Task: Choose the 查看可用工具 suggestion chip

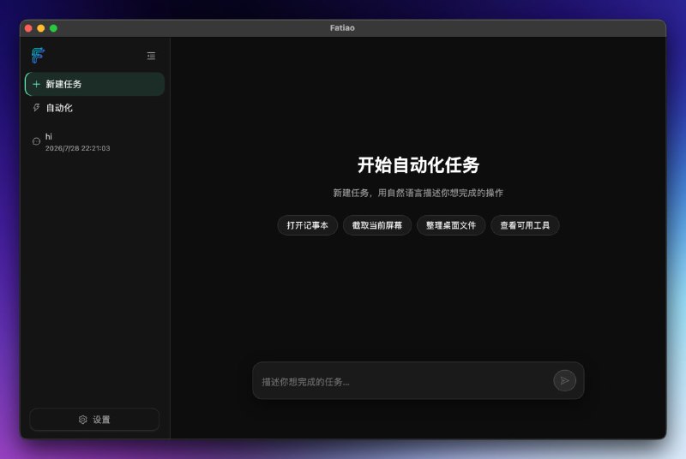Action: (x=525, y=225)
